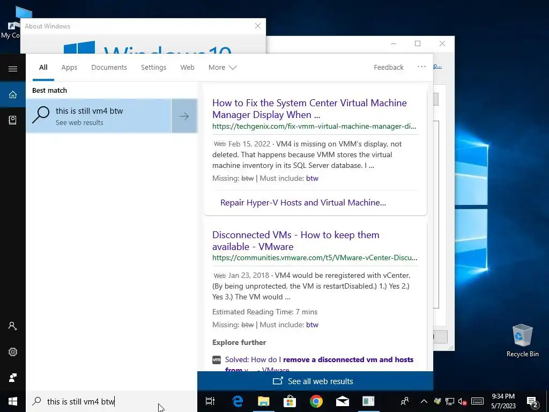The height and width of the screenshot is (412, 549).
Task: Open File Explorer from taskbar
Action: coord(264,401)
